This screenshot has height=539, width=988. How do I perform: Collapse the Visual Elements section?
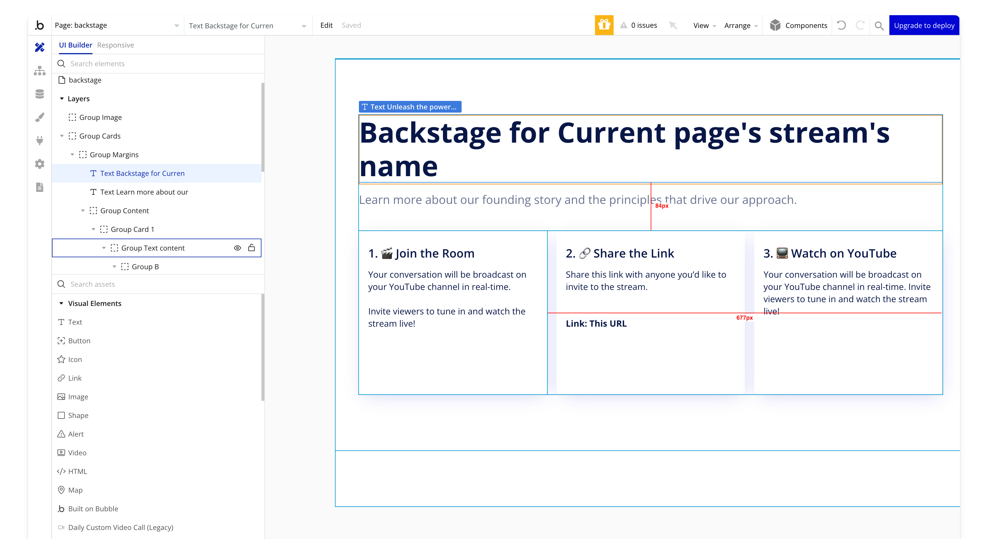coord(61,303)
